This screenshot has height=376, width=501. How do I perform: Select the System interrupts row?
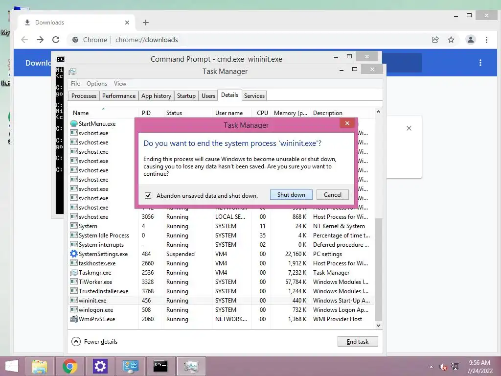[221, 245]
